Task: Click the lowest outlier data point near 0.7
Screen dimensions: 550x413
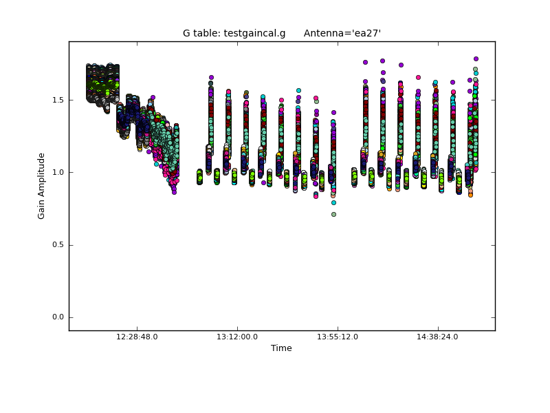Action: [333, 214]
